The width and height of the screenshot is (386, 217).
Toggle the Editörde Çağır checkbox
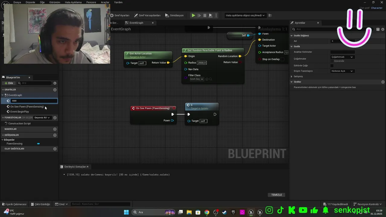(332, 66)
